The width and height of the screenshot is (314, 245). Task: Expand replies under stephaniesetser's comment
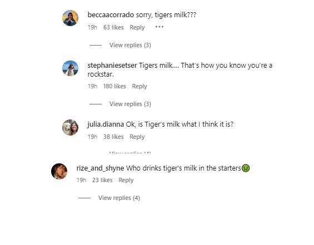point(130,104)
